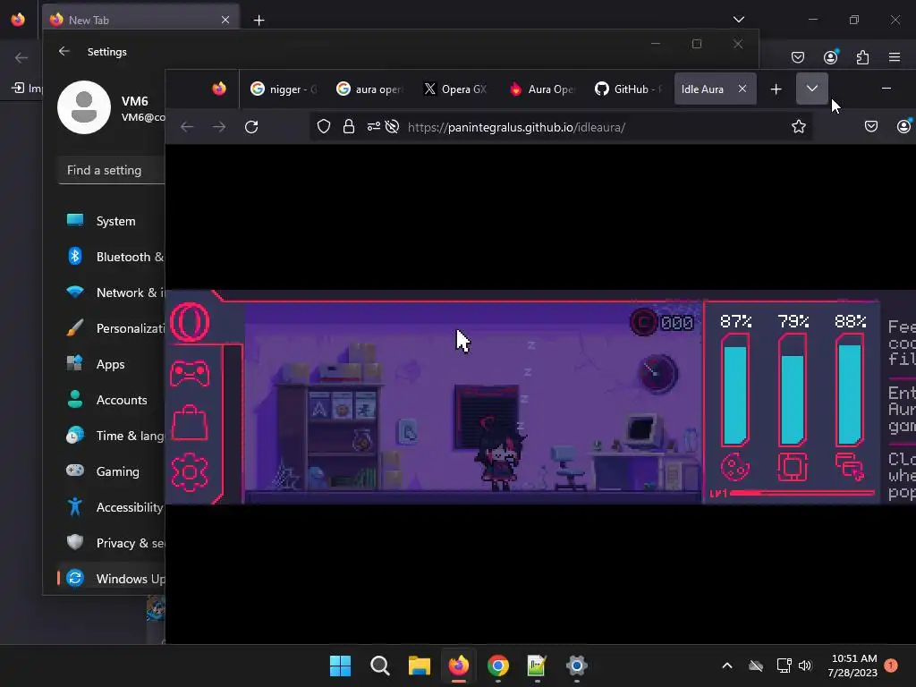Open new tab in back Firefox window
This screenshot has width=916, height=687.
(x=259, y=21)
